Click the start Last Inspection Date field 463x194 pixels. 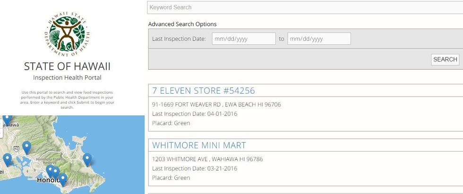[243, 39]
